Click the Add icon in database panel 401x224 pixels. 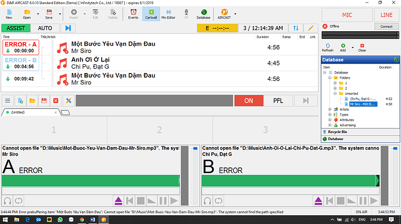(343, 47)
